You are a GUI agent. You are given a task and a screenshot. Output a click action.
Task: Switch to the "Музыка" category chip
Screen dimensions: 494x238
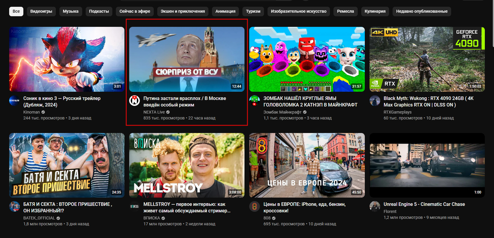click(x=71, y=11)
